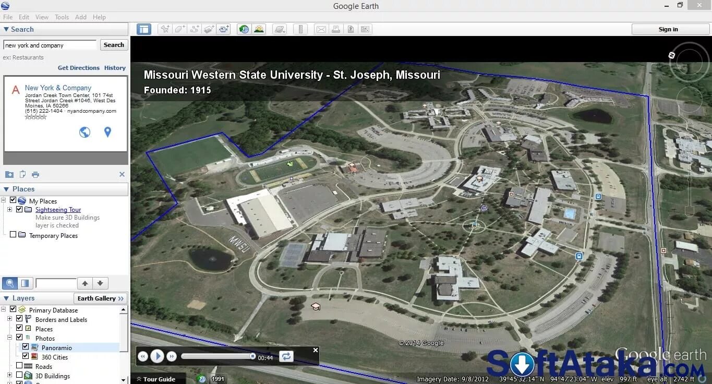Uncheck the My Places checkbox
Image resolution: width=712 pixels, height=384 pixels.
13,200
